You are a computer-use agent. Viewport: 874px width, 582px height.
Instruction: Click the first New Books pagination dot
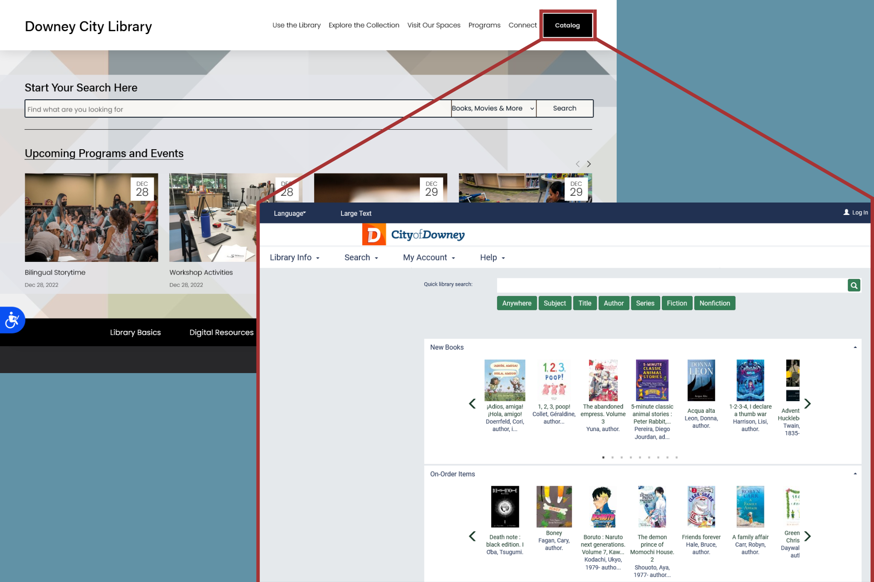coord(603,457)
